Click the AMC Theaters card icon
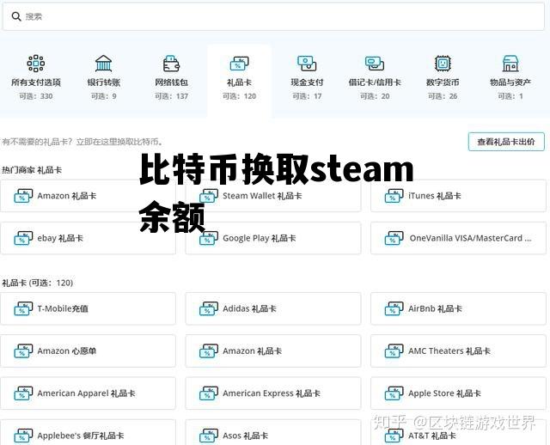This screenshot has width=550, height=445. [394, 351]
